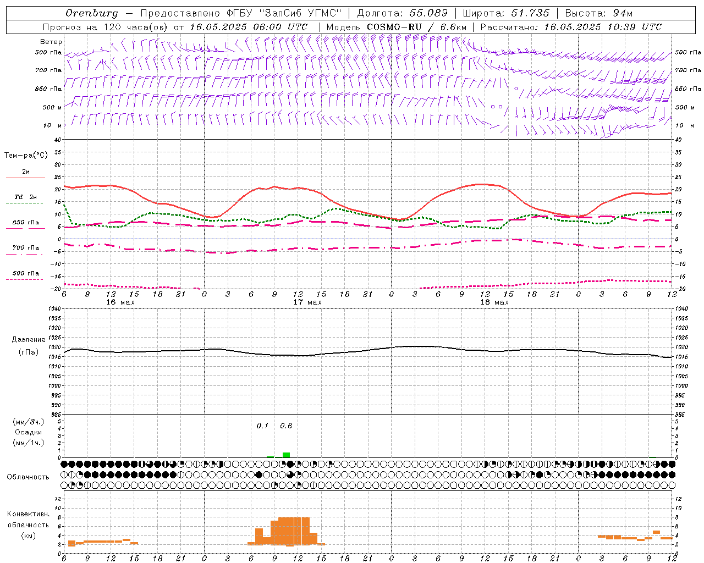Click the Ветер wind panel label
Screen dimensions: 704x563
tap(51, 42)
